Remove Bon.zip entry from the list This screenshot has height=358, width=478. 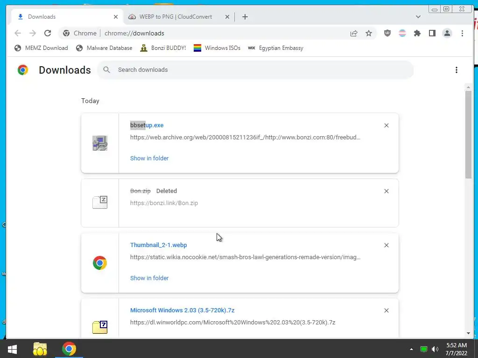click(387, 191)
